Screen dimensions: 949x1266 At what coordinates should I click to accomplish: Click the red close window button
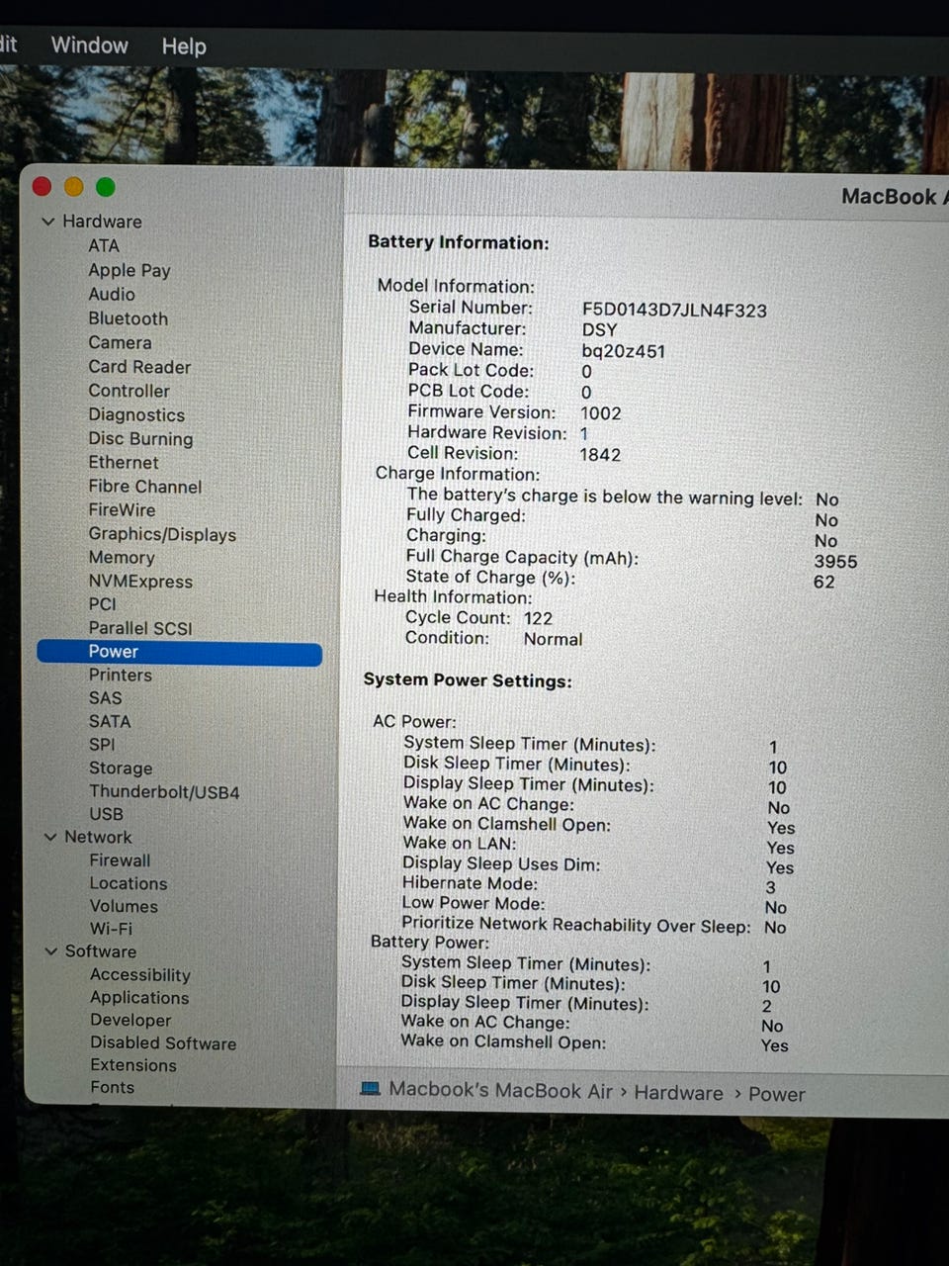42,187
